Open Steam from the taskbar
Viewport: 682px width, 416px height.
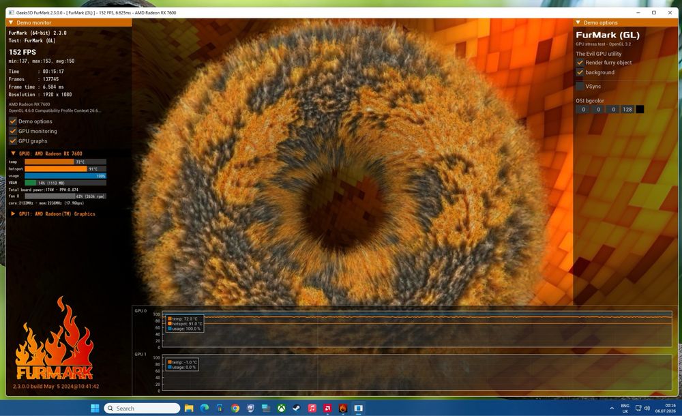pyautogui.click(x=297, y=408)
